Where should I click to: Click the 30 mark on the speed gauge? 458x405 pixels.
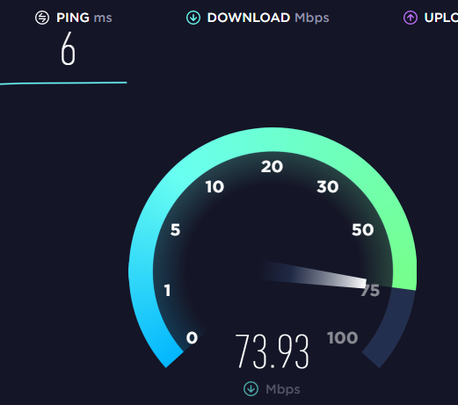coord(328,187)
